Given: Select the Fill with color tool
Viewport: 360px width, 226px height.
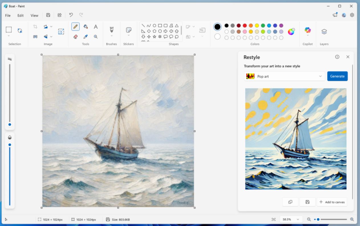Looking at the screenshot, I should click(86, 26).
